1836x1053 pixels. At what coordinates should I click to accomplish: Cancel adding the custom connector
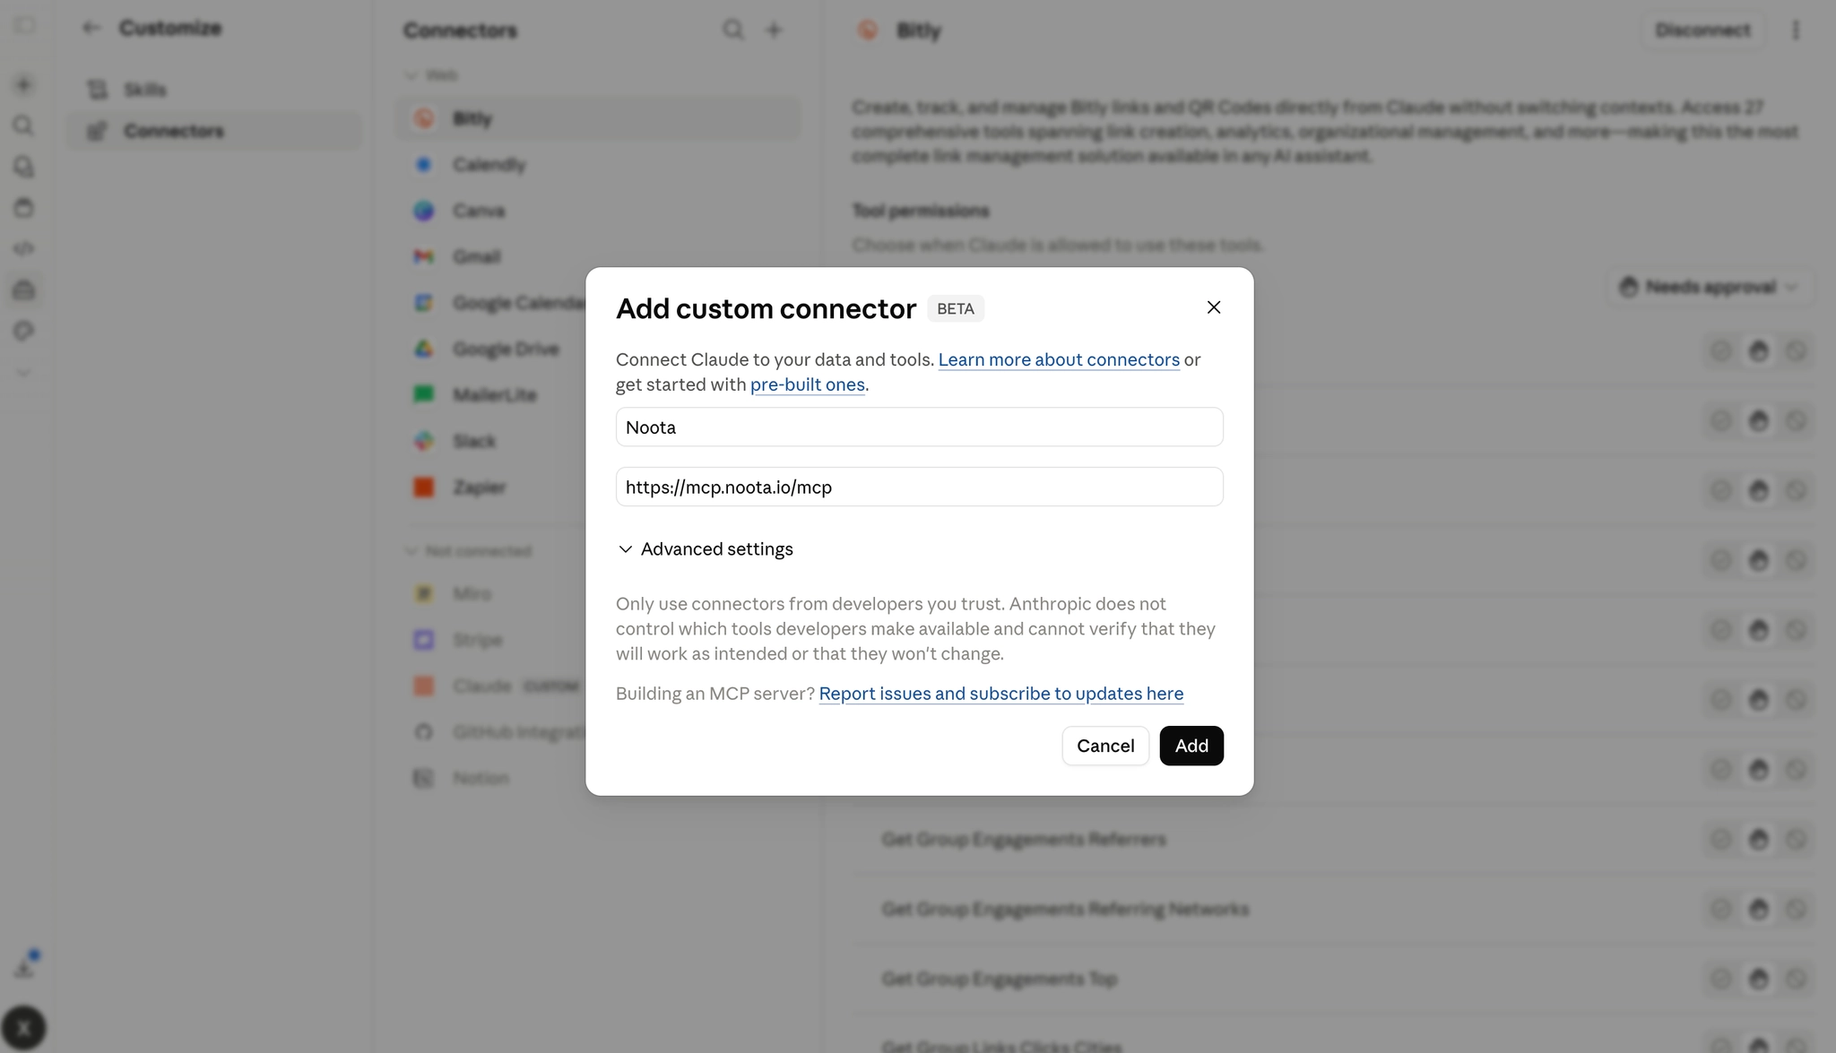pyautogui.click(x=1105, y=746)
